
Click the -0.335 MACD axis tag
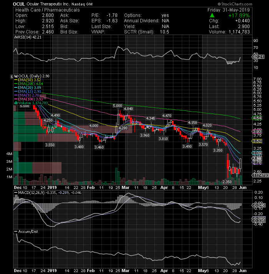[259, 221]
